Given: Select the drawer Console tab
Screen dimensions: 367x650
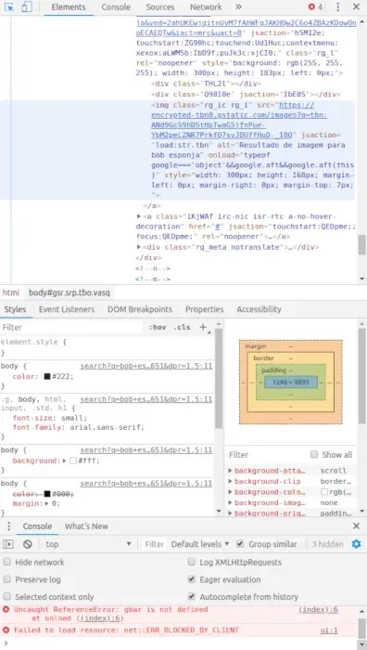Looking at the screenshot, I should (x=37, y=526).
